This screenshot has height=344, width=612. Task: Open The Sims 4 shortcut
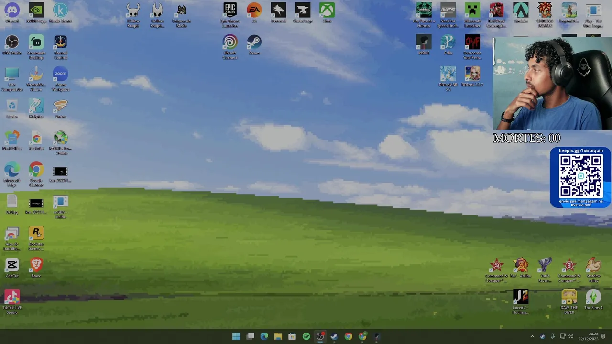point(593,300)
